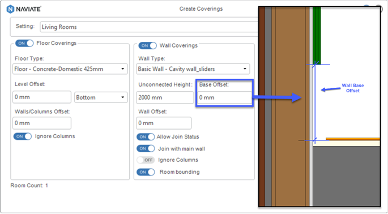
Task: Click the Wall Base Offset diagram label
Action: pos(353,88)
